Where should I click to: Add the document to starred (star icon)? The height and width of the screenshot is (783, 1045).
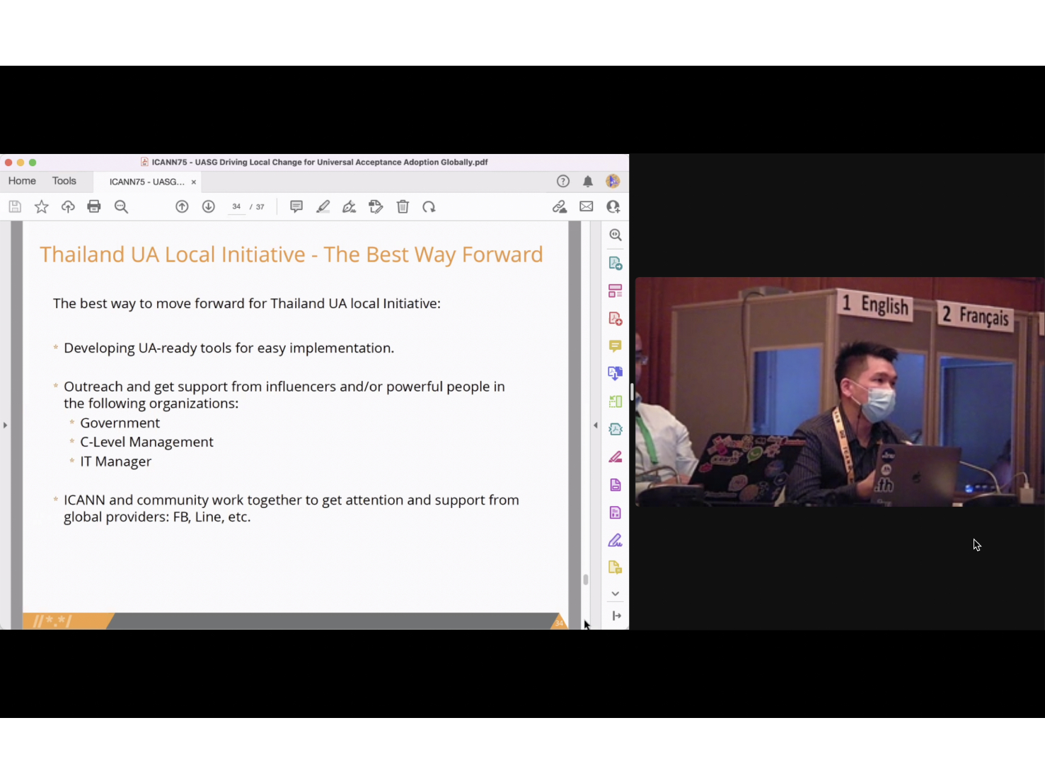pyautogui.click(x=42, y=206)
